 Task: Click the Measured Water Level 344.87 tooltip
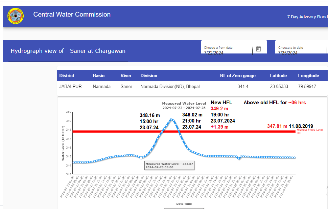coord(169,165)
